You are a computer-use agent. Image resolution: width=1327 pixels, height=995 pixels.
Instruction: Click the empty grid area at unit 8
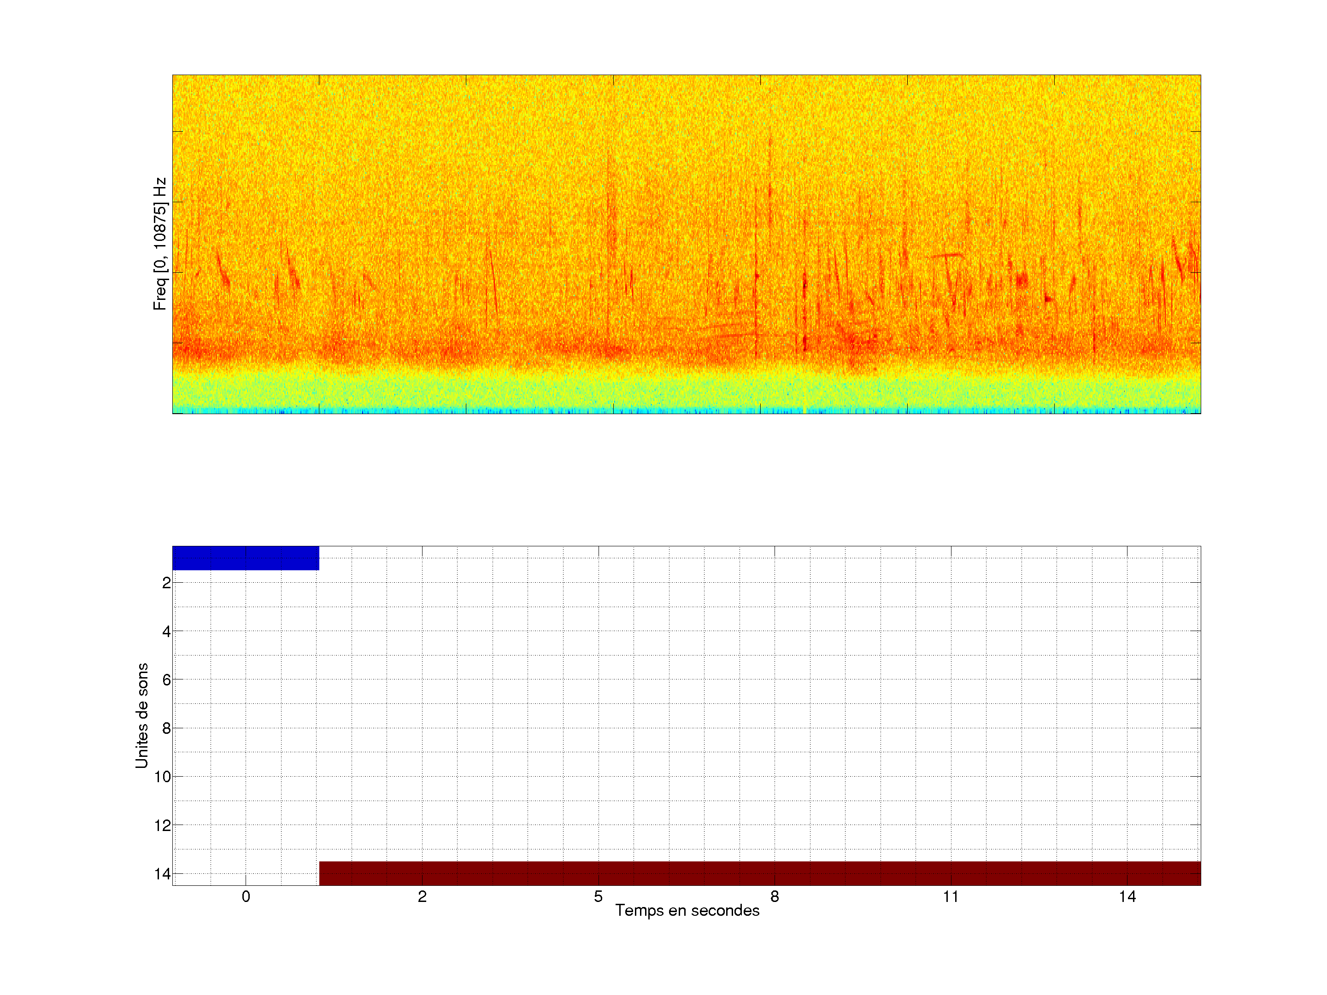coord(687,728)
